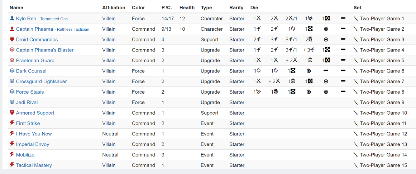
Task: Click the event icon beside Imperial Envoy
Action: click(x=12, y=144)
